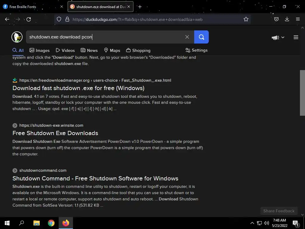Screen dimensions: 305x229
Task: Open 'Free Shutdown Exe Downloads' result
Action: click(55, 133)
